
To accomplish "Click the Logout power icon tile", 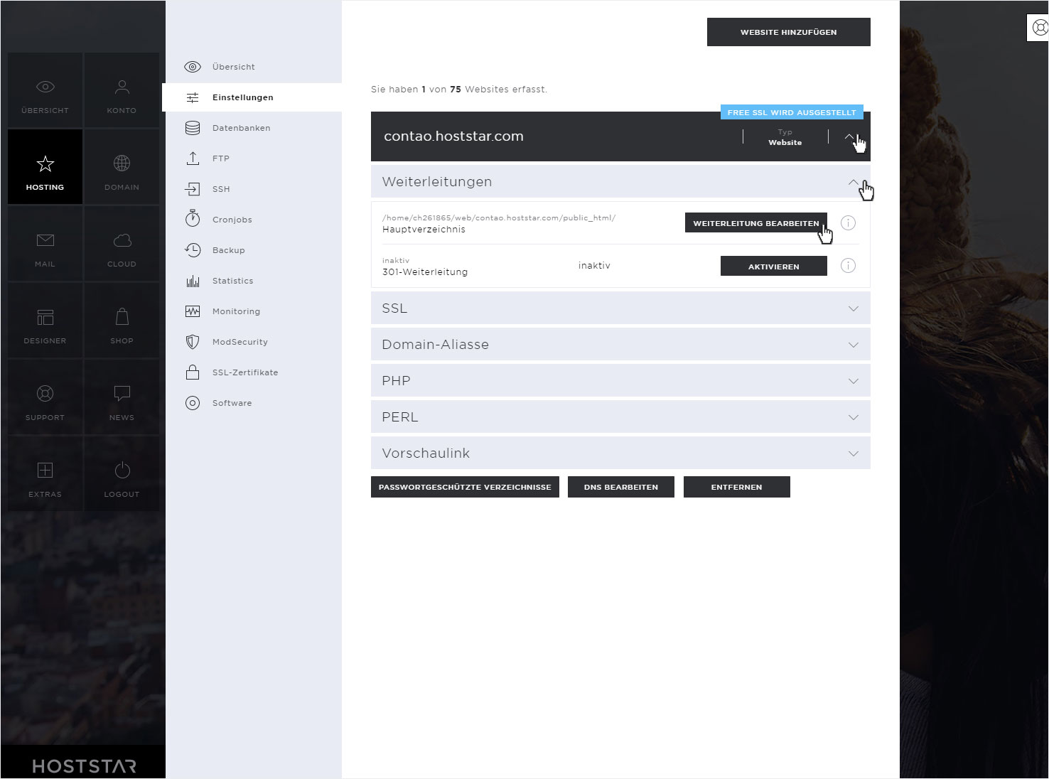I will (x=122, y=474).
